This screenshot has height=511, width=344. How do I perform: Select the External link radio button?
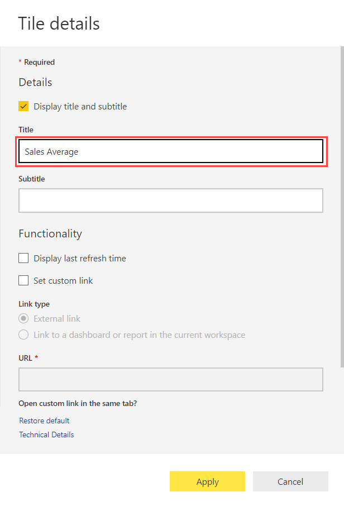coord(23,318)
